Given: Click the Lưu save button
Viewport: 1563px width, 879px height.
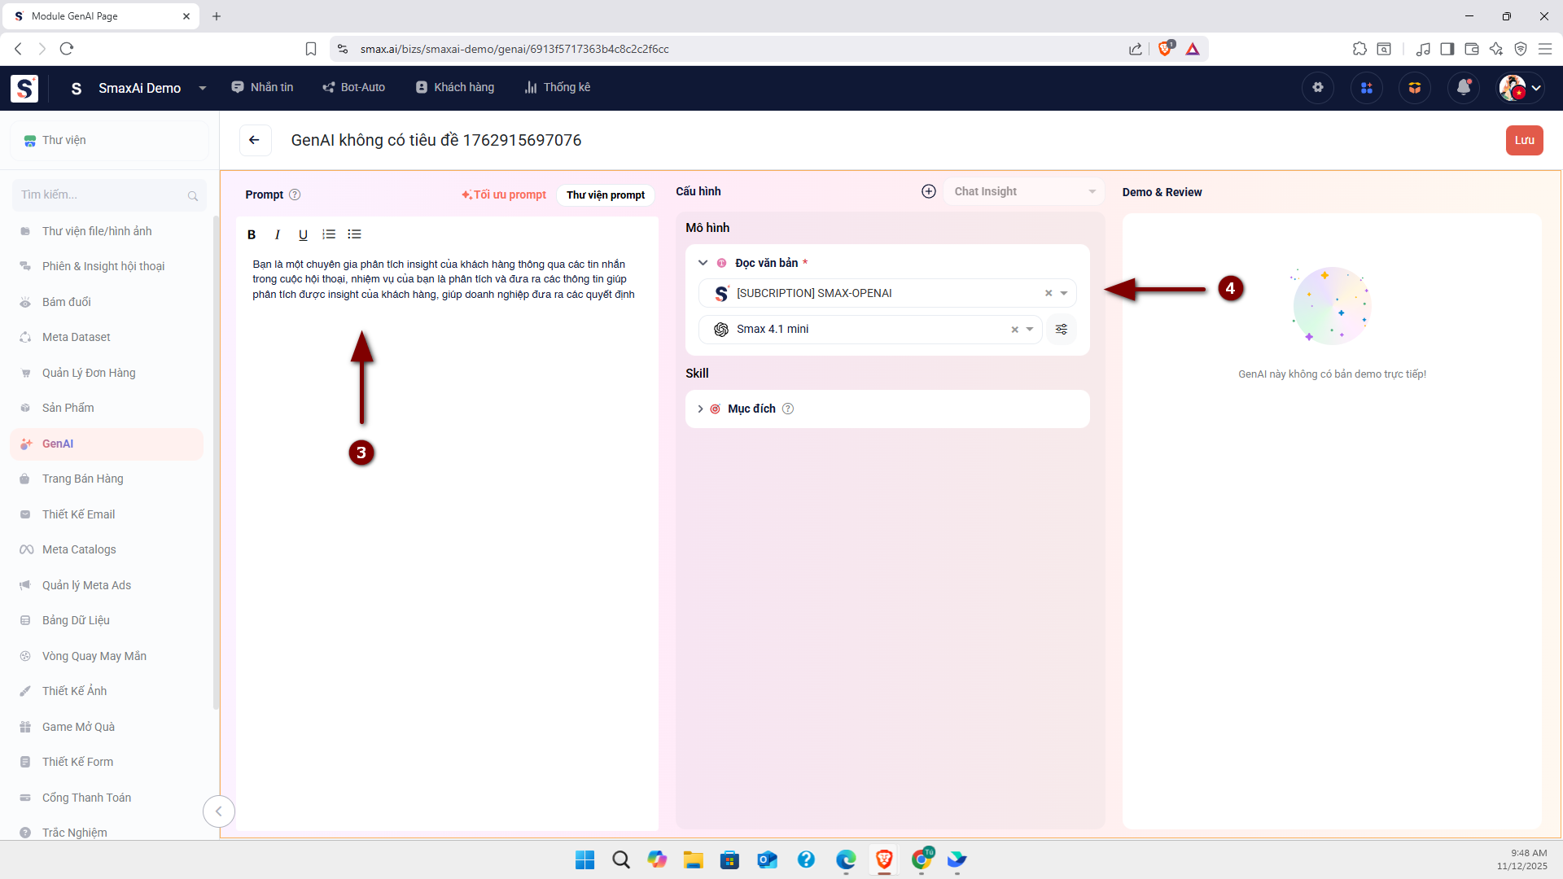Looking at the screenshot, I should pos(1524,140).
